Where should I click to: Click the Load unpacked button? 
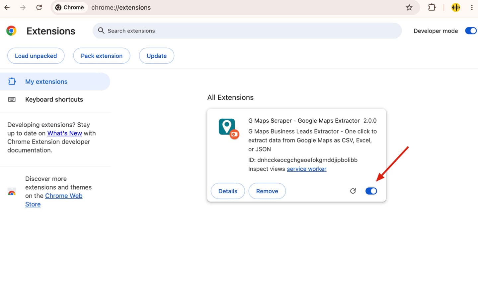(x=36, y=56)
